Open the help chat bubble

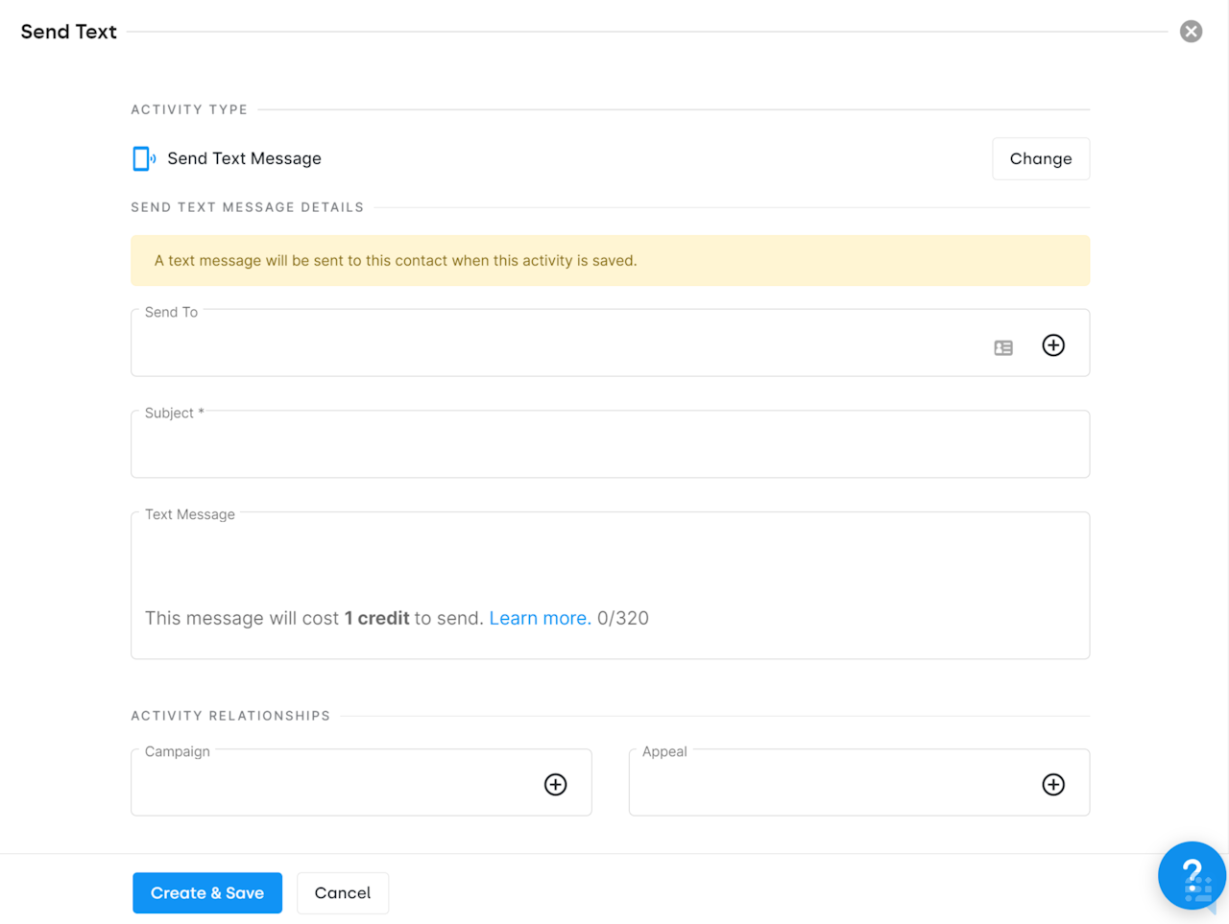(1192, 875)
